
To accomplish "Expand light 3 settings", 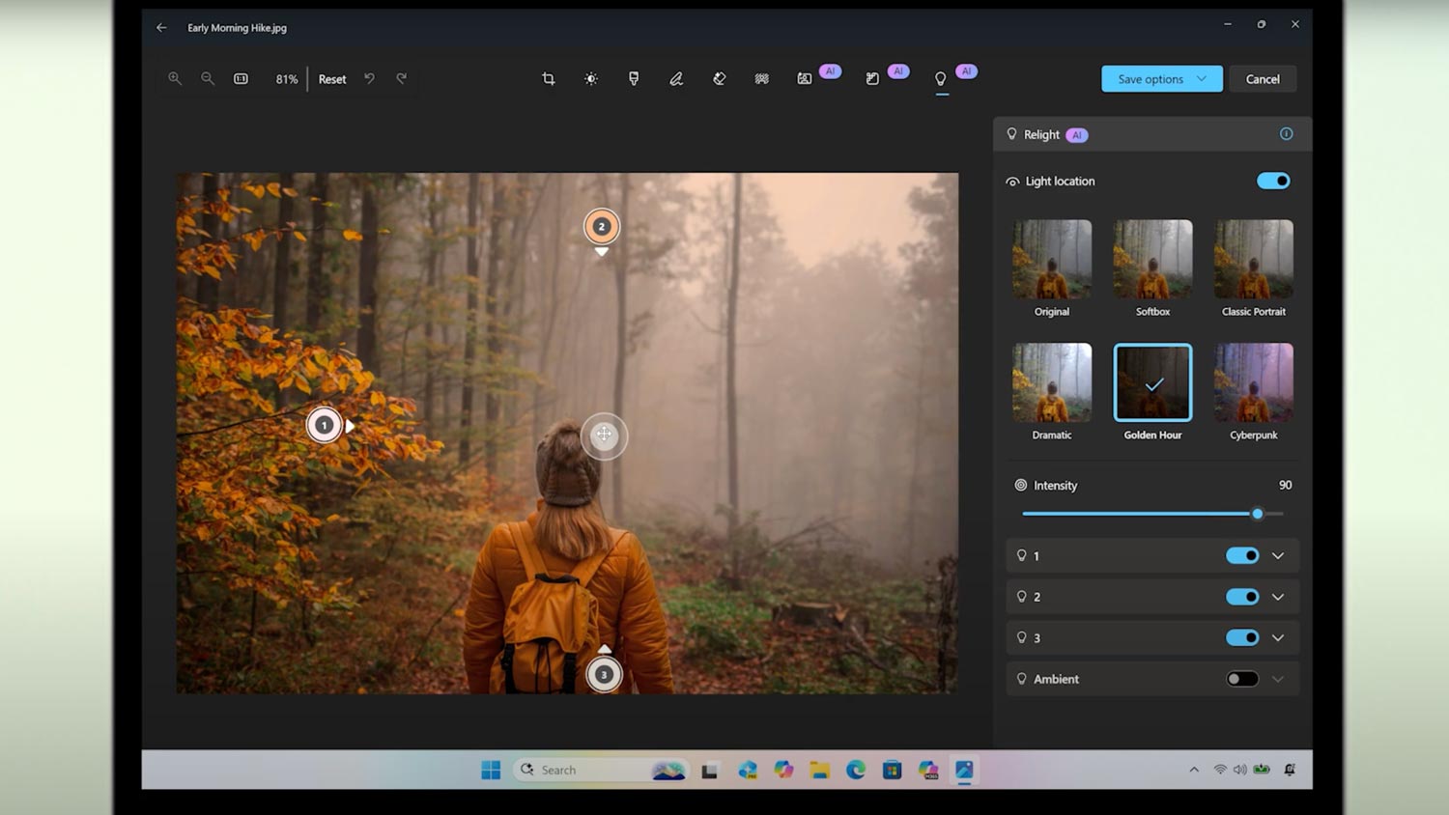I will [x=1278, y=637].
